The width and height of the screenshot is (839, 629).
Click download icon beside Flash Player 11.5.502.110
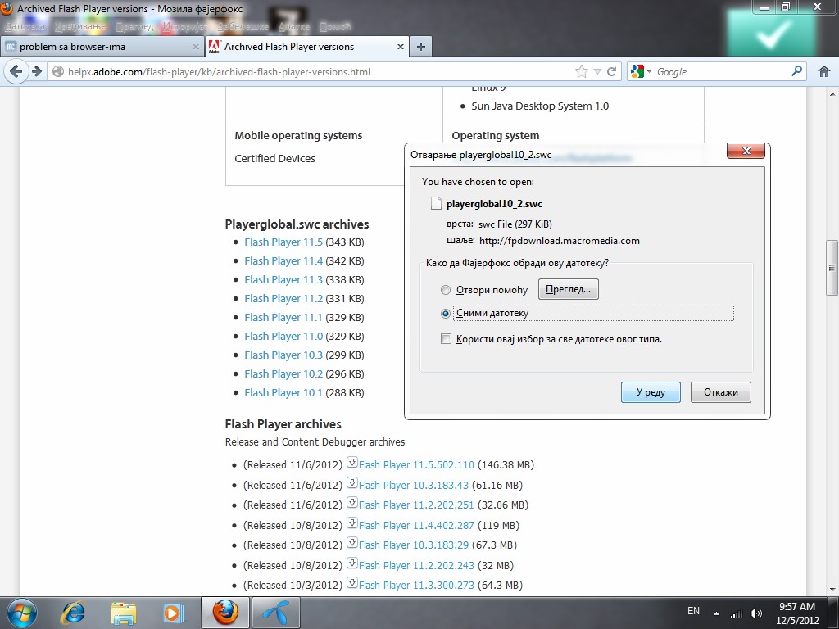pyautogui.click(x=351, y=462)
